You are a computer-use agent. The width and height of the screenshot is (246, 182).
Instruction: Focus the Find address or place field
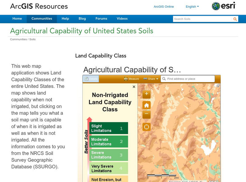(x=188, y=79)
